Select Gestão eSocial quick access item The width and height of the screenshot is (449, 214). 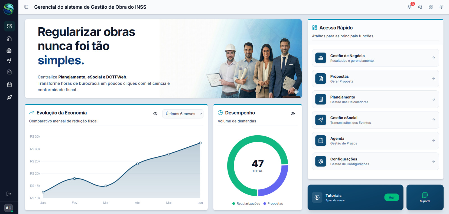pos(375,120)
